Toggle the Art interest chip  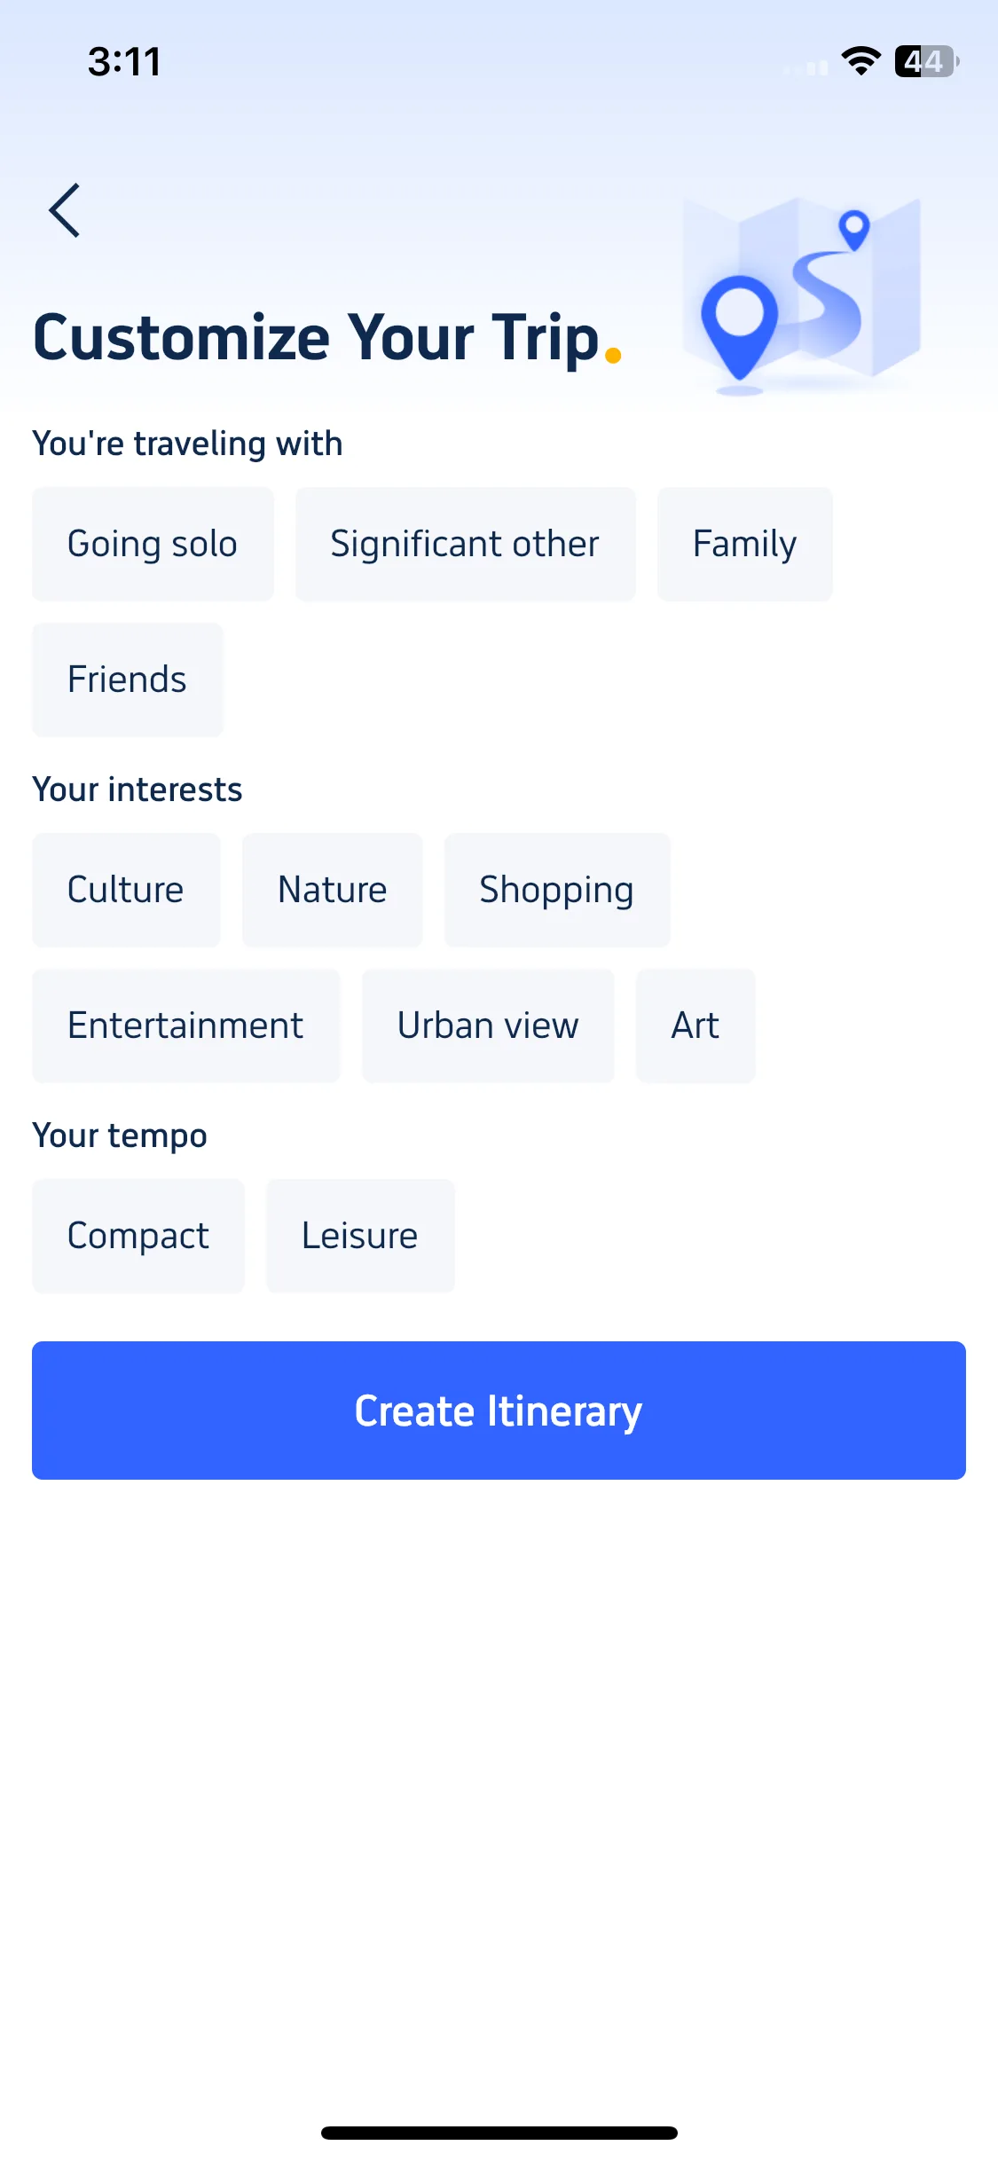695,1025
